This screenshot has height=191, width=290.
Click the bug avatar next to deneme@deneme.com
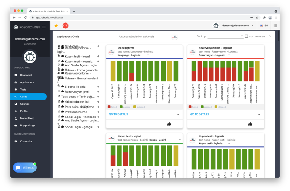click(216, 26)
